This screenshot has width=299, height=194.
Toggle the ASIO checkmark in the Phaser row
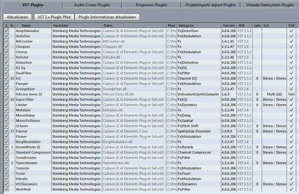(x=291, y=136)
